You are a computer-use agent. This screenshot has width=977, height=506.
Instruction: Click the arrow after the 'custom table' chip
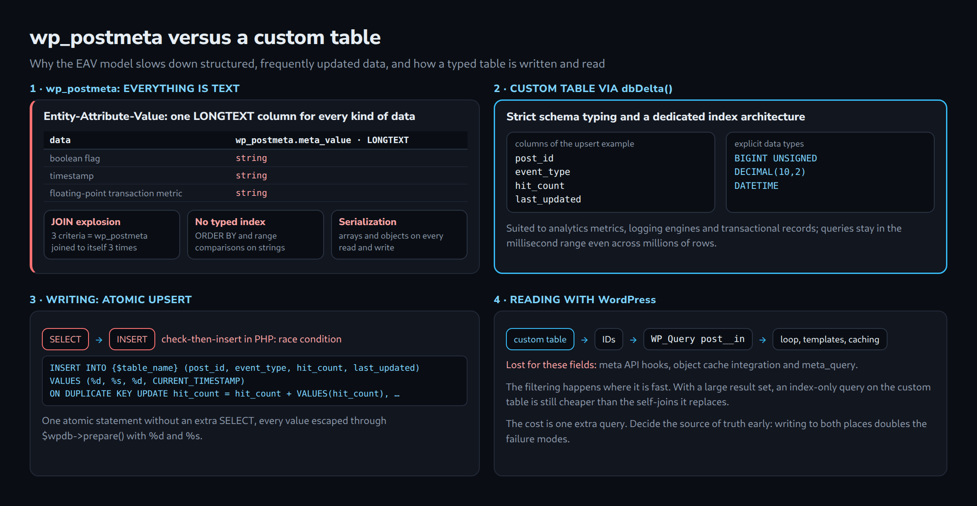(x=584, y=340)
